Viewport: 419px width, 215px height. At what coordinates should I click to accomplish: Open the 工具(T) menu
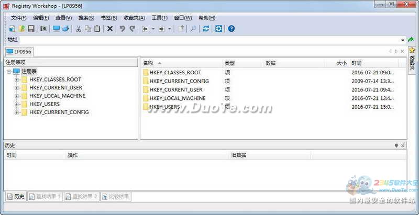[x=160, y=18]
